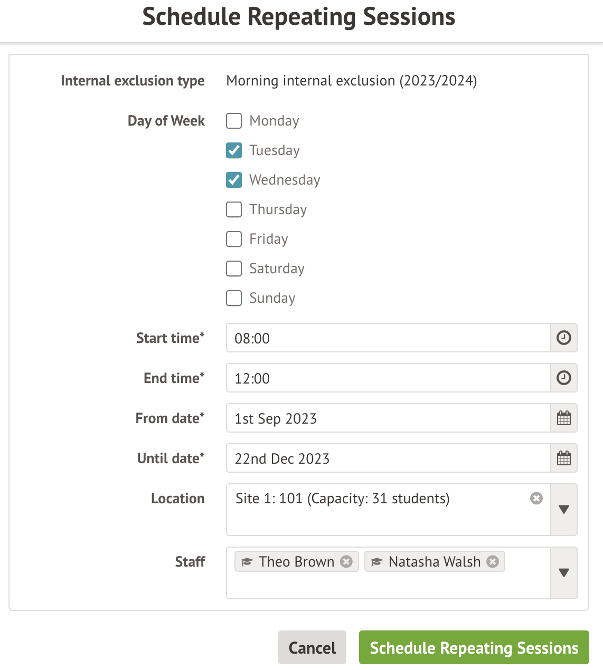The width and height of the screenshot is (603, 670).
Task: Remove Natasha Walsh from staff
Action: coord(493,561)
